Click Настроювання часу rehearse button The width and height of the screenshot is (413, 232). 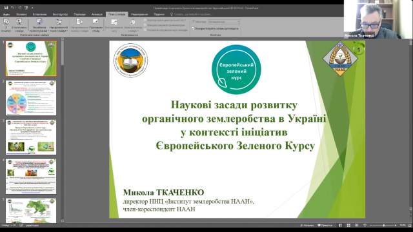114,26
